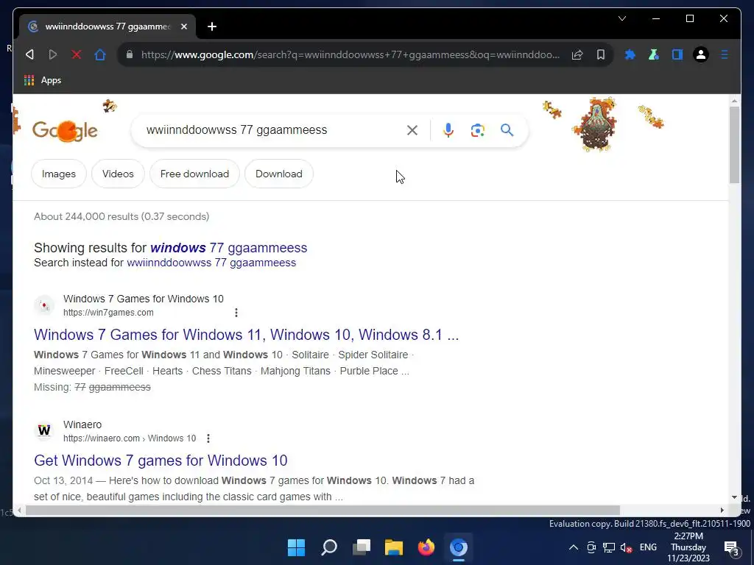Launch Firefox from taskbar

click(426, 547)
